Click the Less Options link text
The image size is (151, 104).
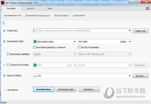[x=13, y=90]
